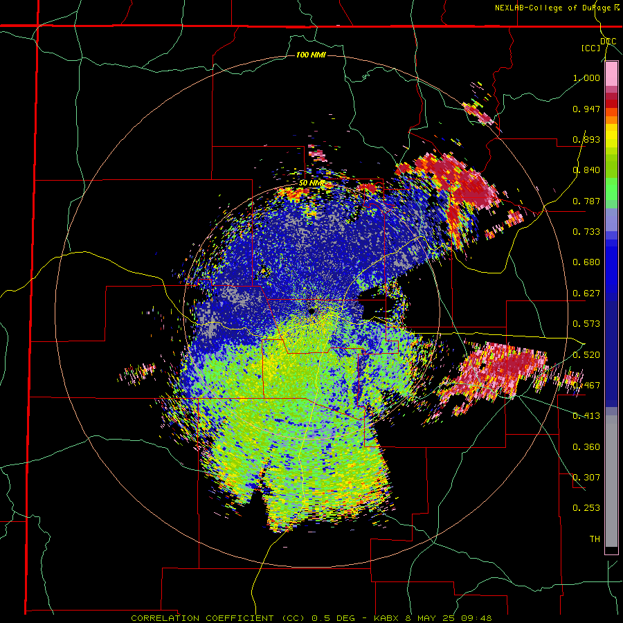Click the gray low-value segment of colorbar
The image size is (623, 623).
[611, 481]
